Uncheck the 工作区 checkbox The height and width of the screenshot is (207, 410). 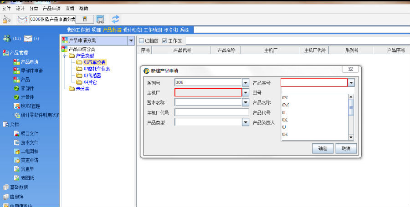pos(164,41)
